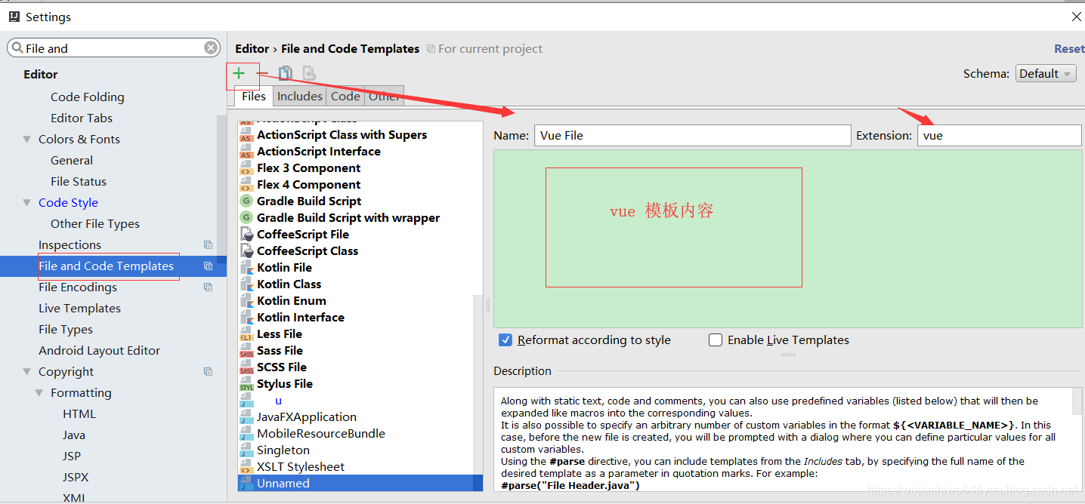
Task: Collapse the Colors & Fonts tree node
Action: click(27, 139)
